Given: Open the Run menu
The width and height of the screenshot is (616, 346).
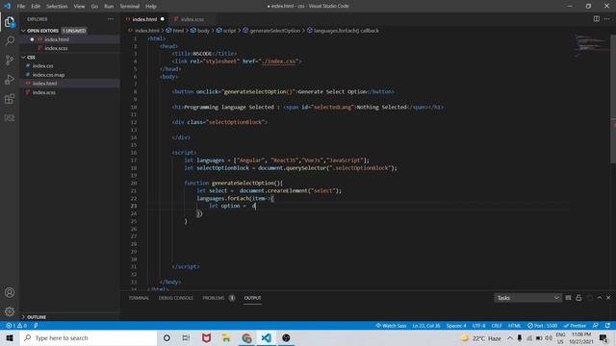Looking at the screenshot, I should click(x=109, y=7).
